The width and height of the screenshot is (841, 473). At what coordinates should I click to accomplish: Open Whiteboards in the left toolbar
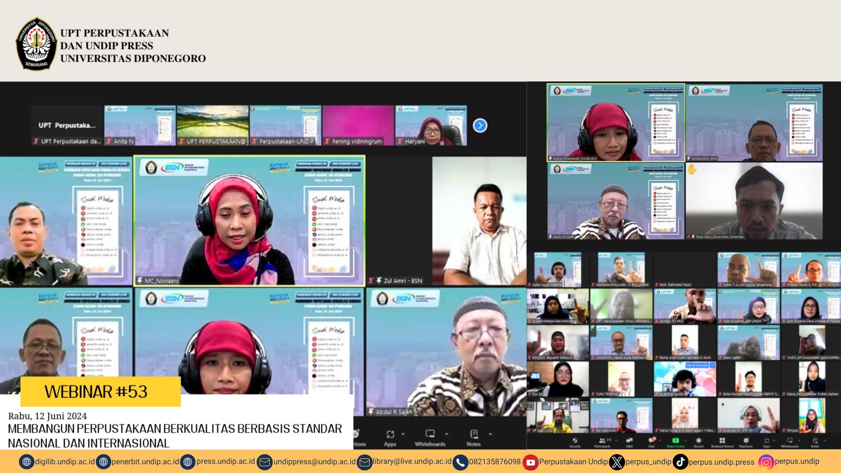pos(430,434)
